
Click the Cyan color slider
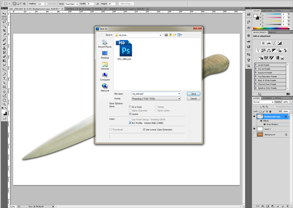pyautogui.click(x=272, y=14)
